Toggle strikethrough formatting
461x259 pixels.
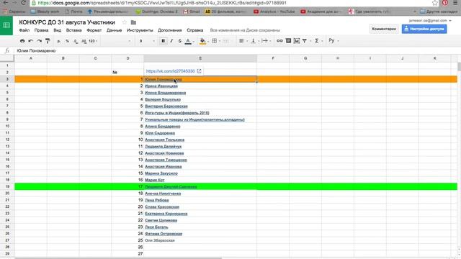click(x=179, y=41)
